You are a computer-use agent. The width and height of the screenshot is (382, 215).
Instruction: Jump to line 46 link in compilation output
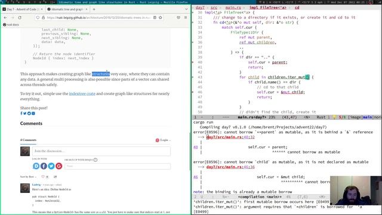195,177
